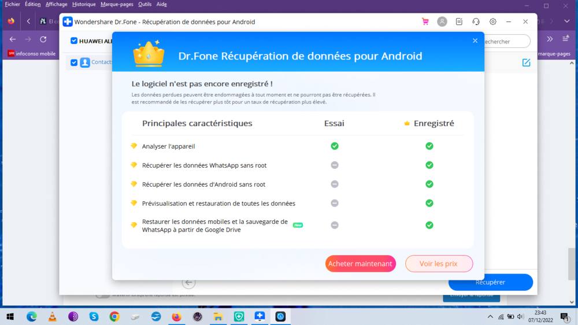Image resolution: width=578 pixels, height=325 pixels.
Task: Click the Voir les prix button
Action: (x=439, y=264)
